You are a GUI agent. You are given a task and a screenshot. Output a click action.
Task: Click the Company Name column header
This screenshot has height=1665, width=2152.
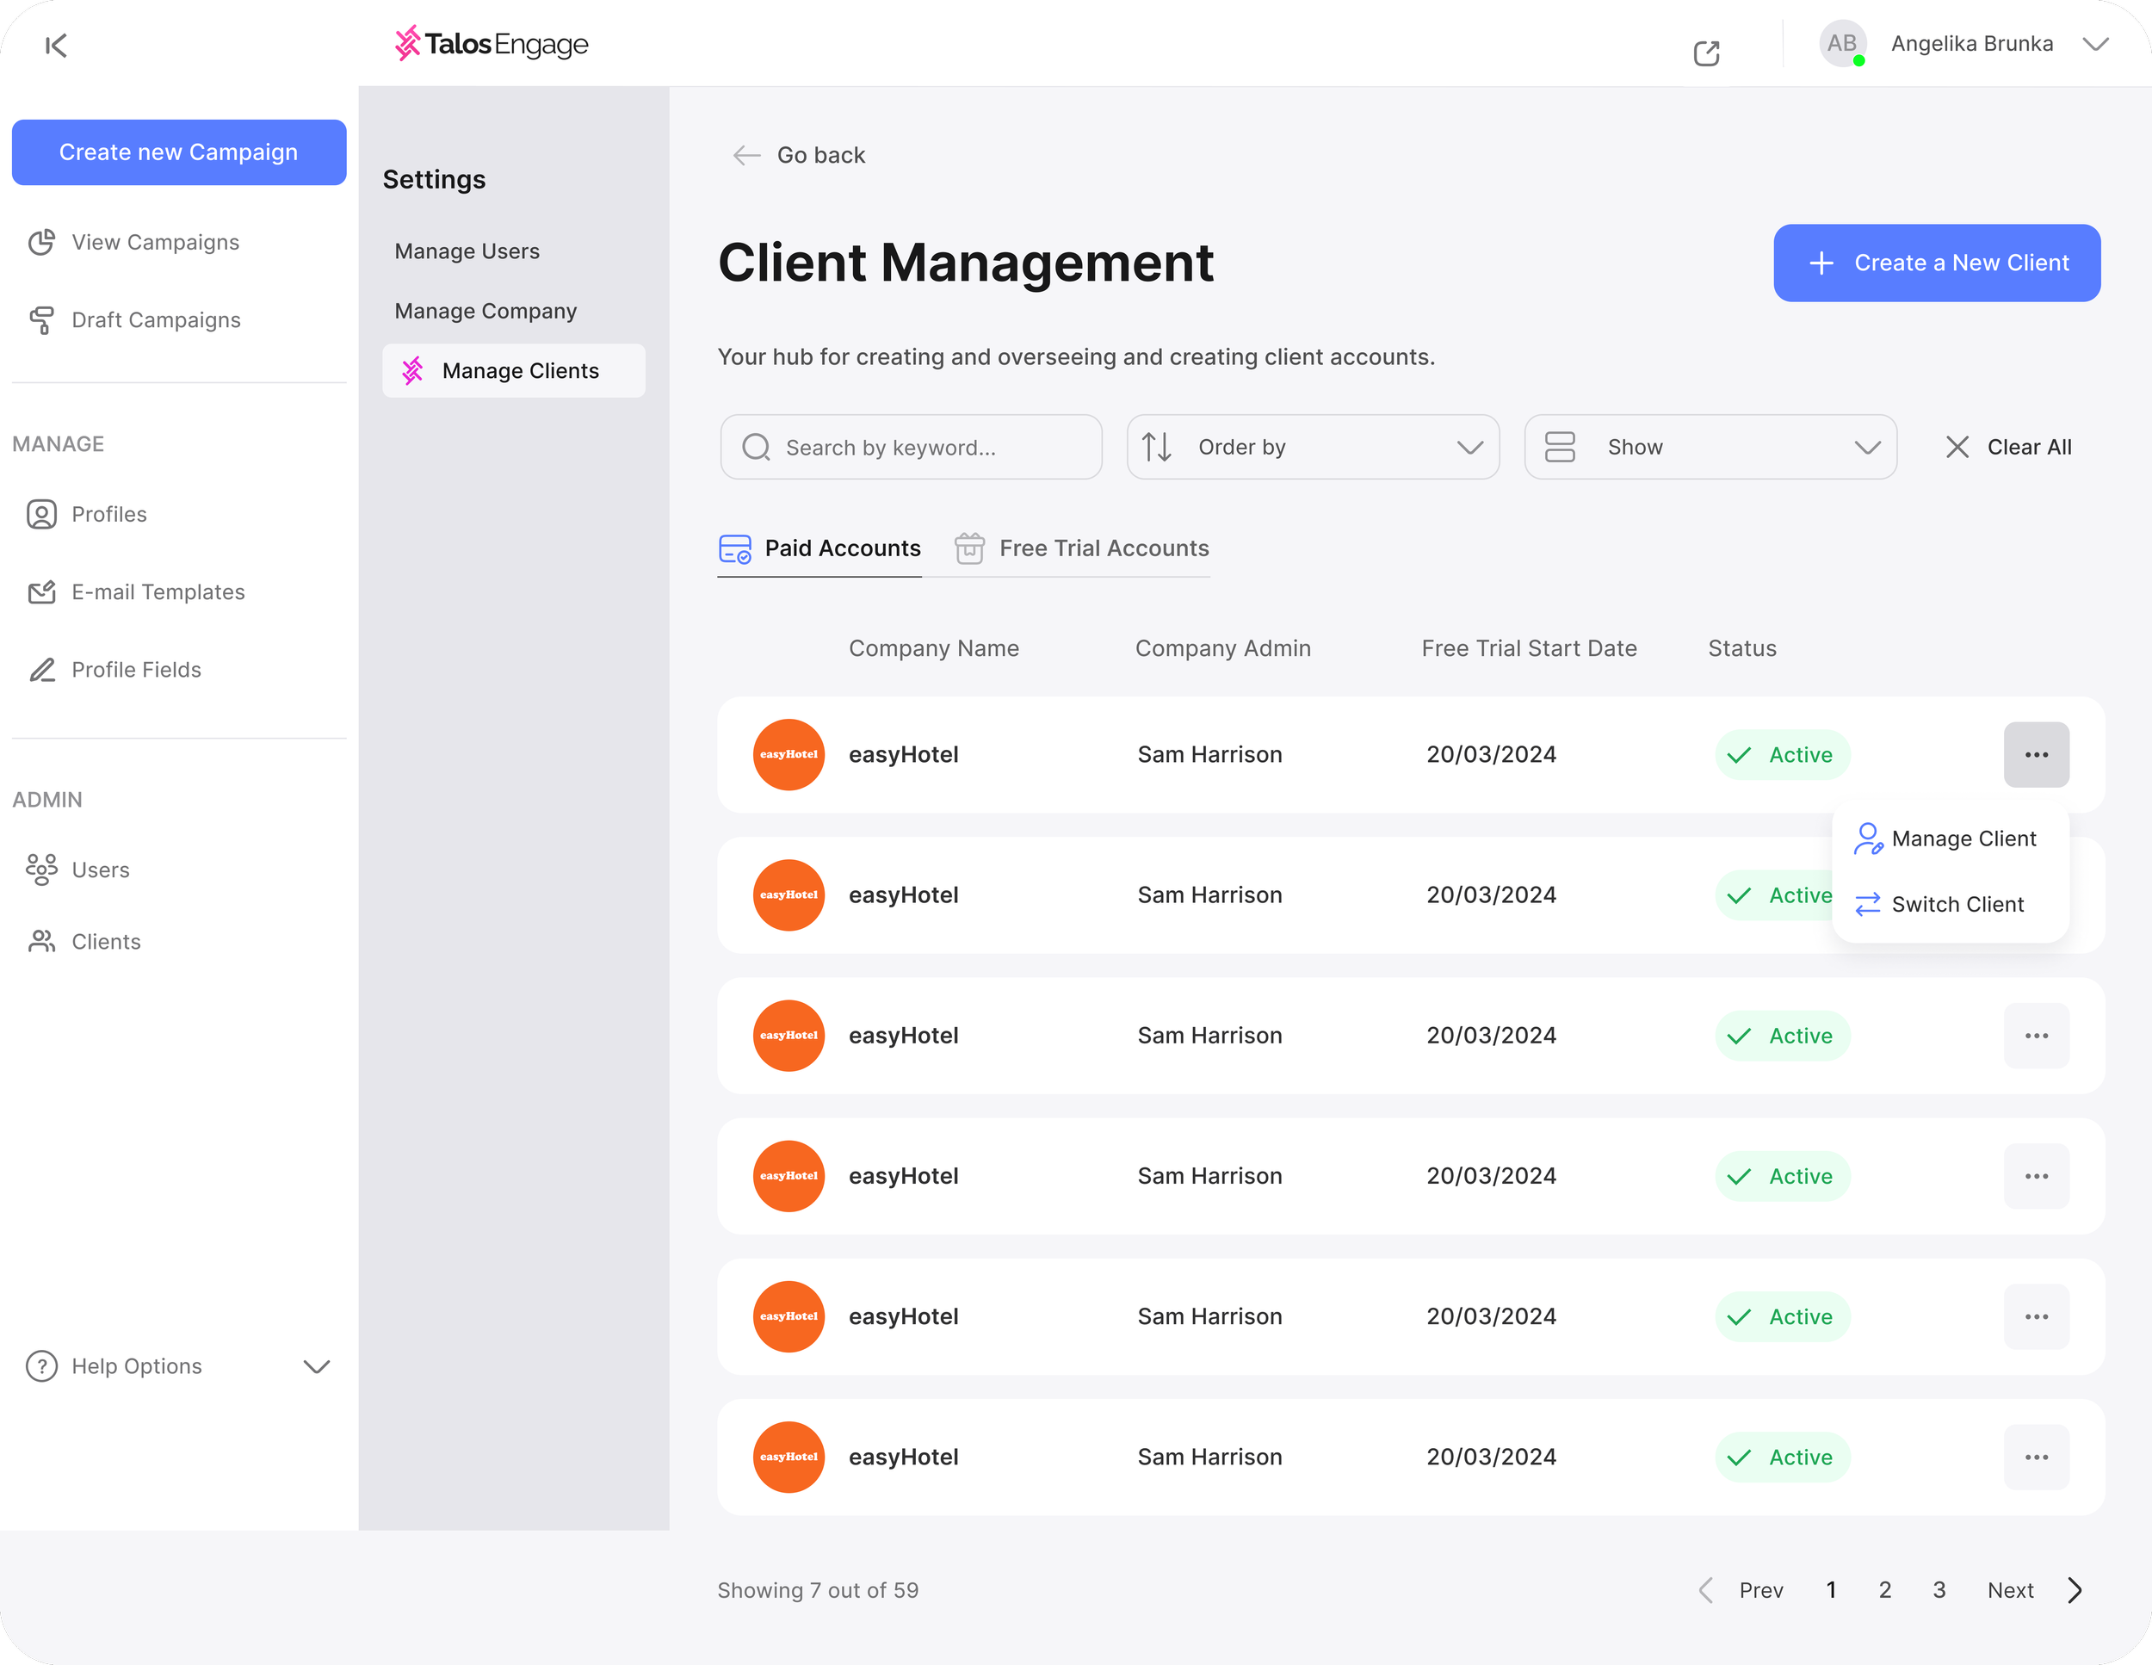[934, 648]
